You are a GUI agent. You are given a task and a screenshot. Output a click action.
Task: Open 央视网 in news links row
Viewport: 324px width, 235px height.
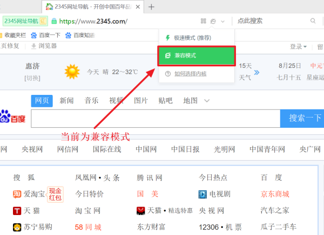32,149
